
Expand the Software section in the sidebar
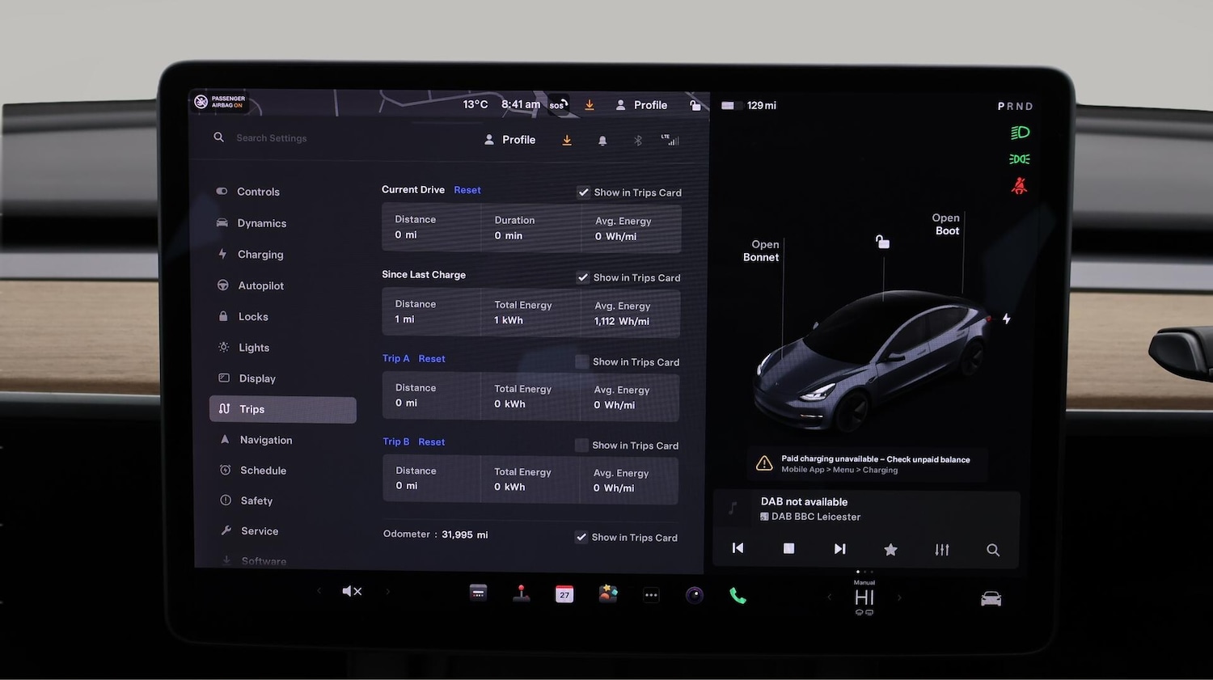point(263,560)
